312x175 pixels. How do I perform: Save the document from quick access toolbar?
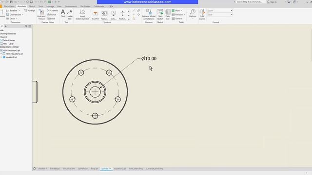click(11, 2)
